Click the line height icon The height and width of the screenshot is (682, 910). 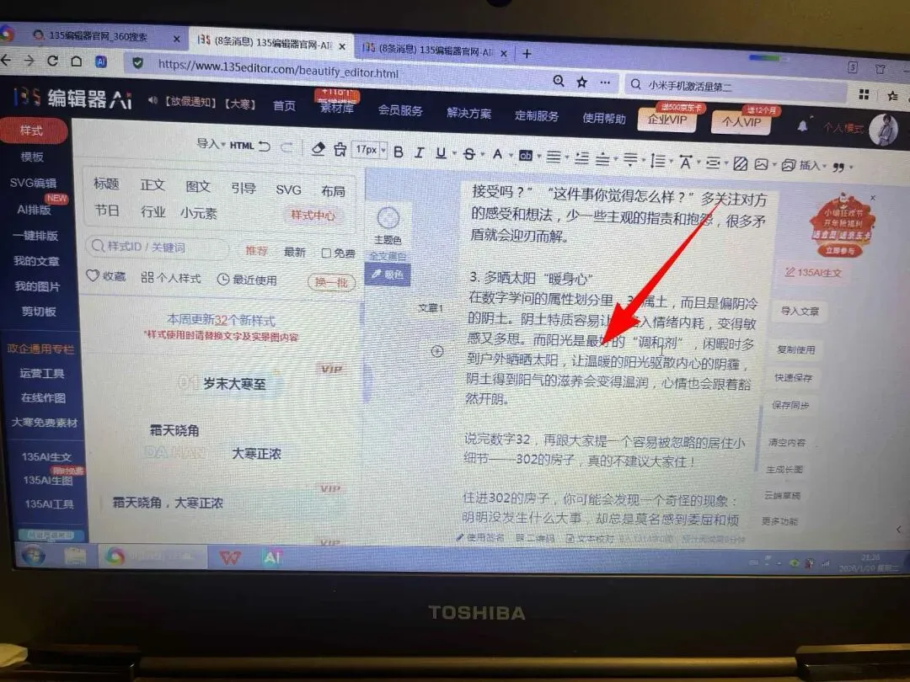click(657, 160)
